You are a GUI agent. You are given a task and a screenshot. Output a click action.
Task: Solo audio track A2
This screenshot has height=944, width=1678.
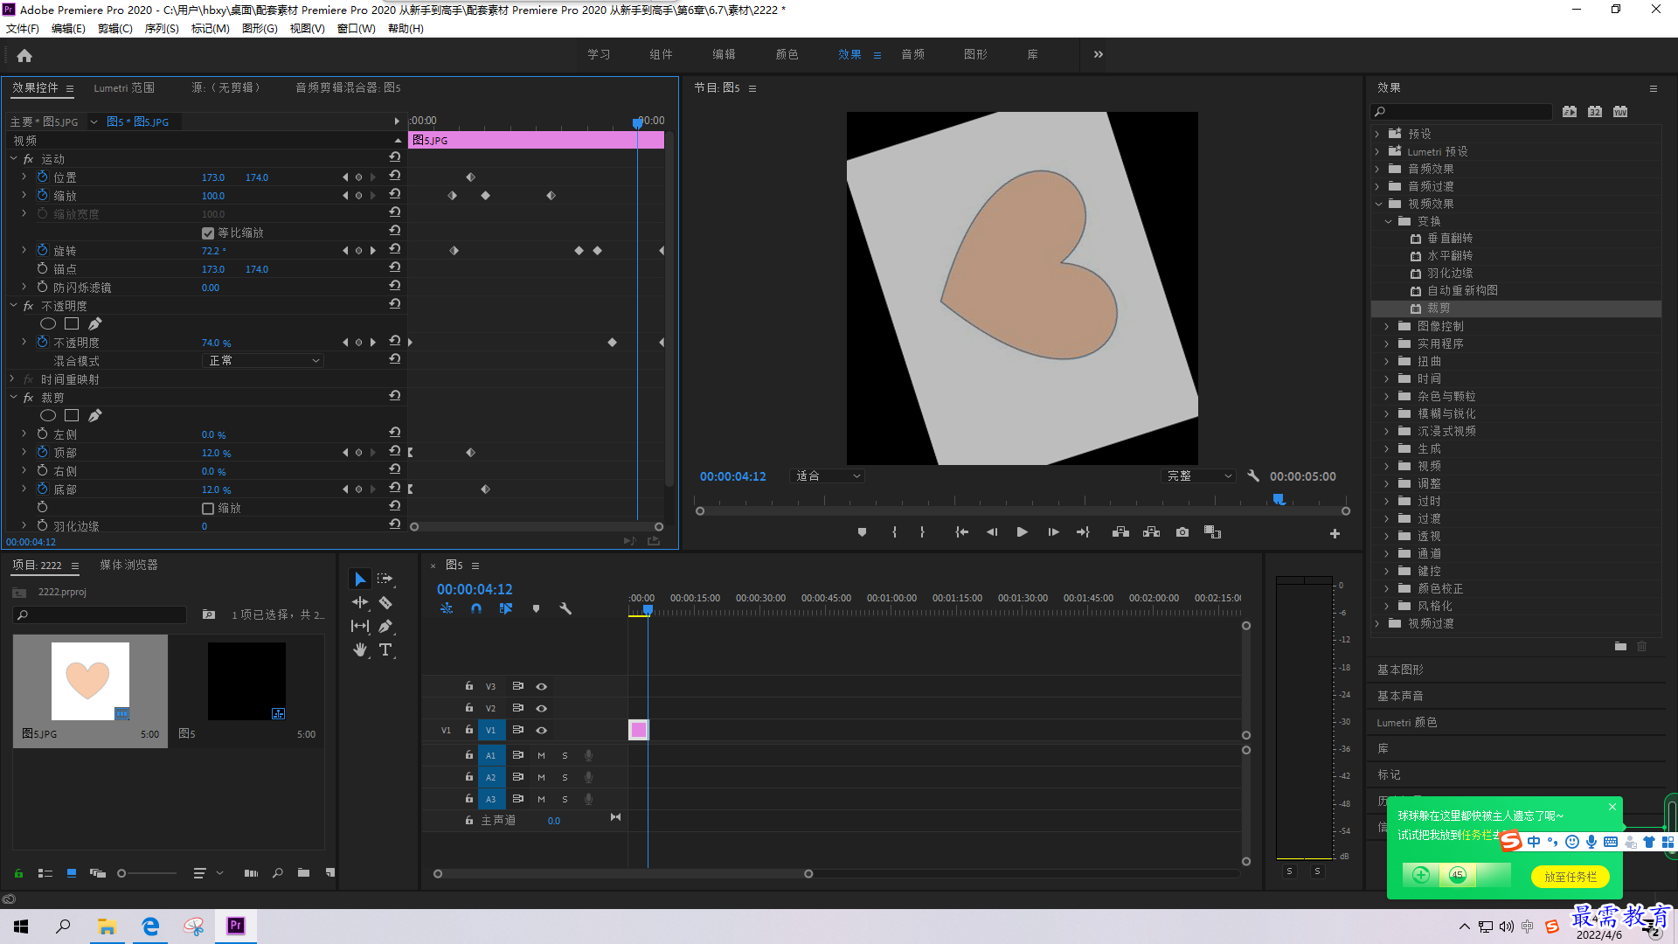[x=565, y=778]
